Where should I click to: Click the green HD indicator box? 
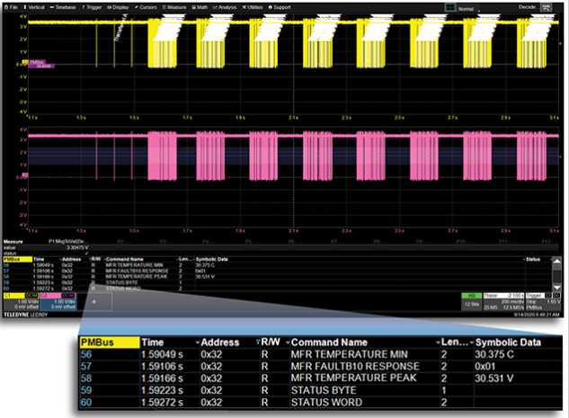(x=471, y=296)
